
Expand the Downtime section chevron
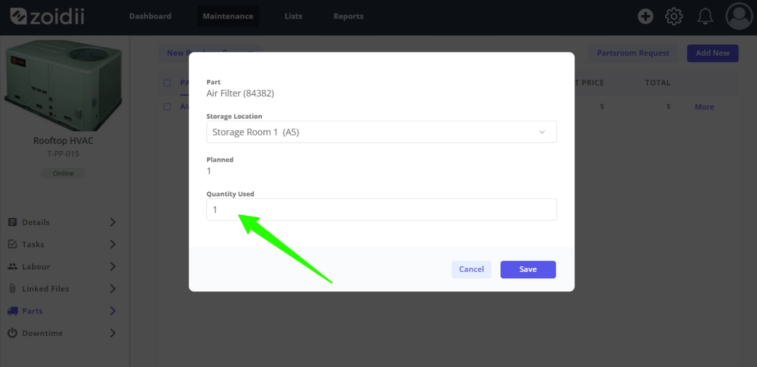click(113, 333)
